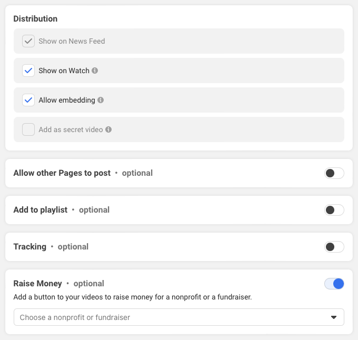Tick the Add as secret video checkbox

coord(28,129)
